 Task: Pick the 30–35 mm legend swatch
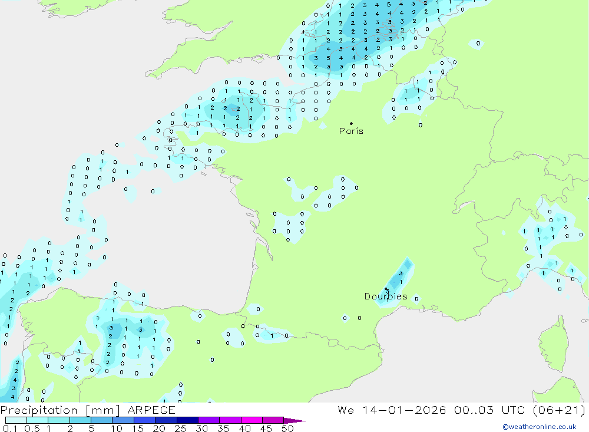pyautogui.click(x=209, y=420)
